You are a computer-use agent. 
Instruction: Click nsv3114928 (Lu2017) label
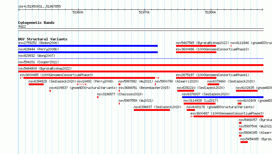click(x=201, y=101)
